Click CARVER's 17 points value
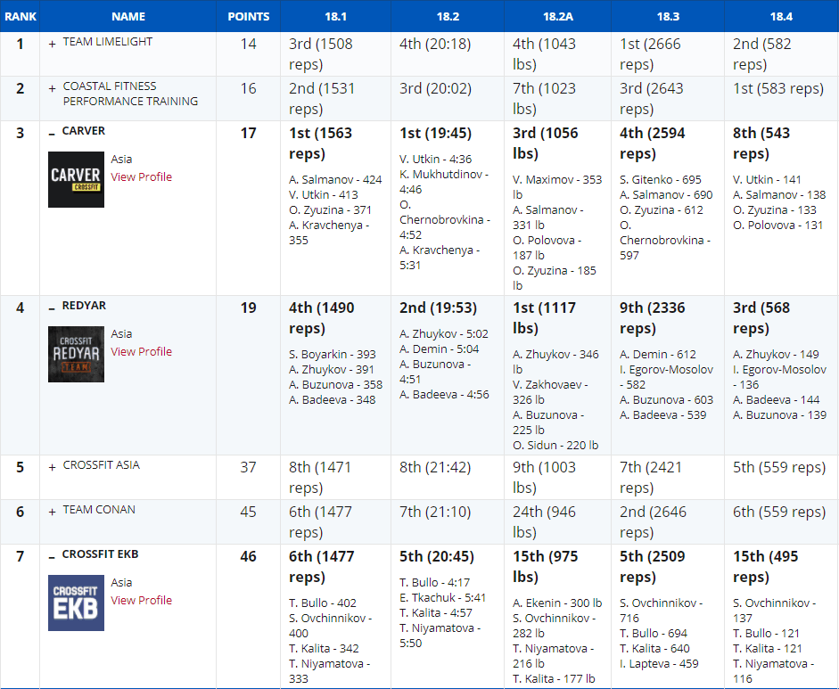 coord(248,133)
